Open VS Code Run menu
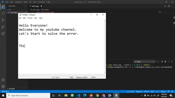Image resolution: width=175 pixels, height=98 pixels. point(35,2)
